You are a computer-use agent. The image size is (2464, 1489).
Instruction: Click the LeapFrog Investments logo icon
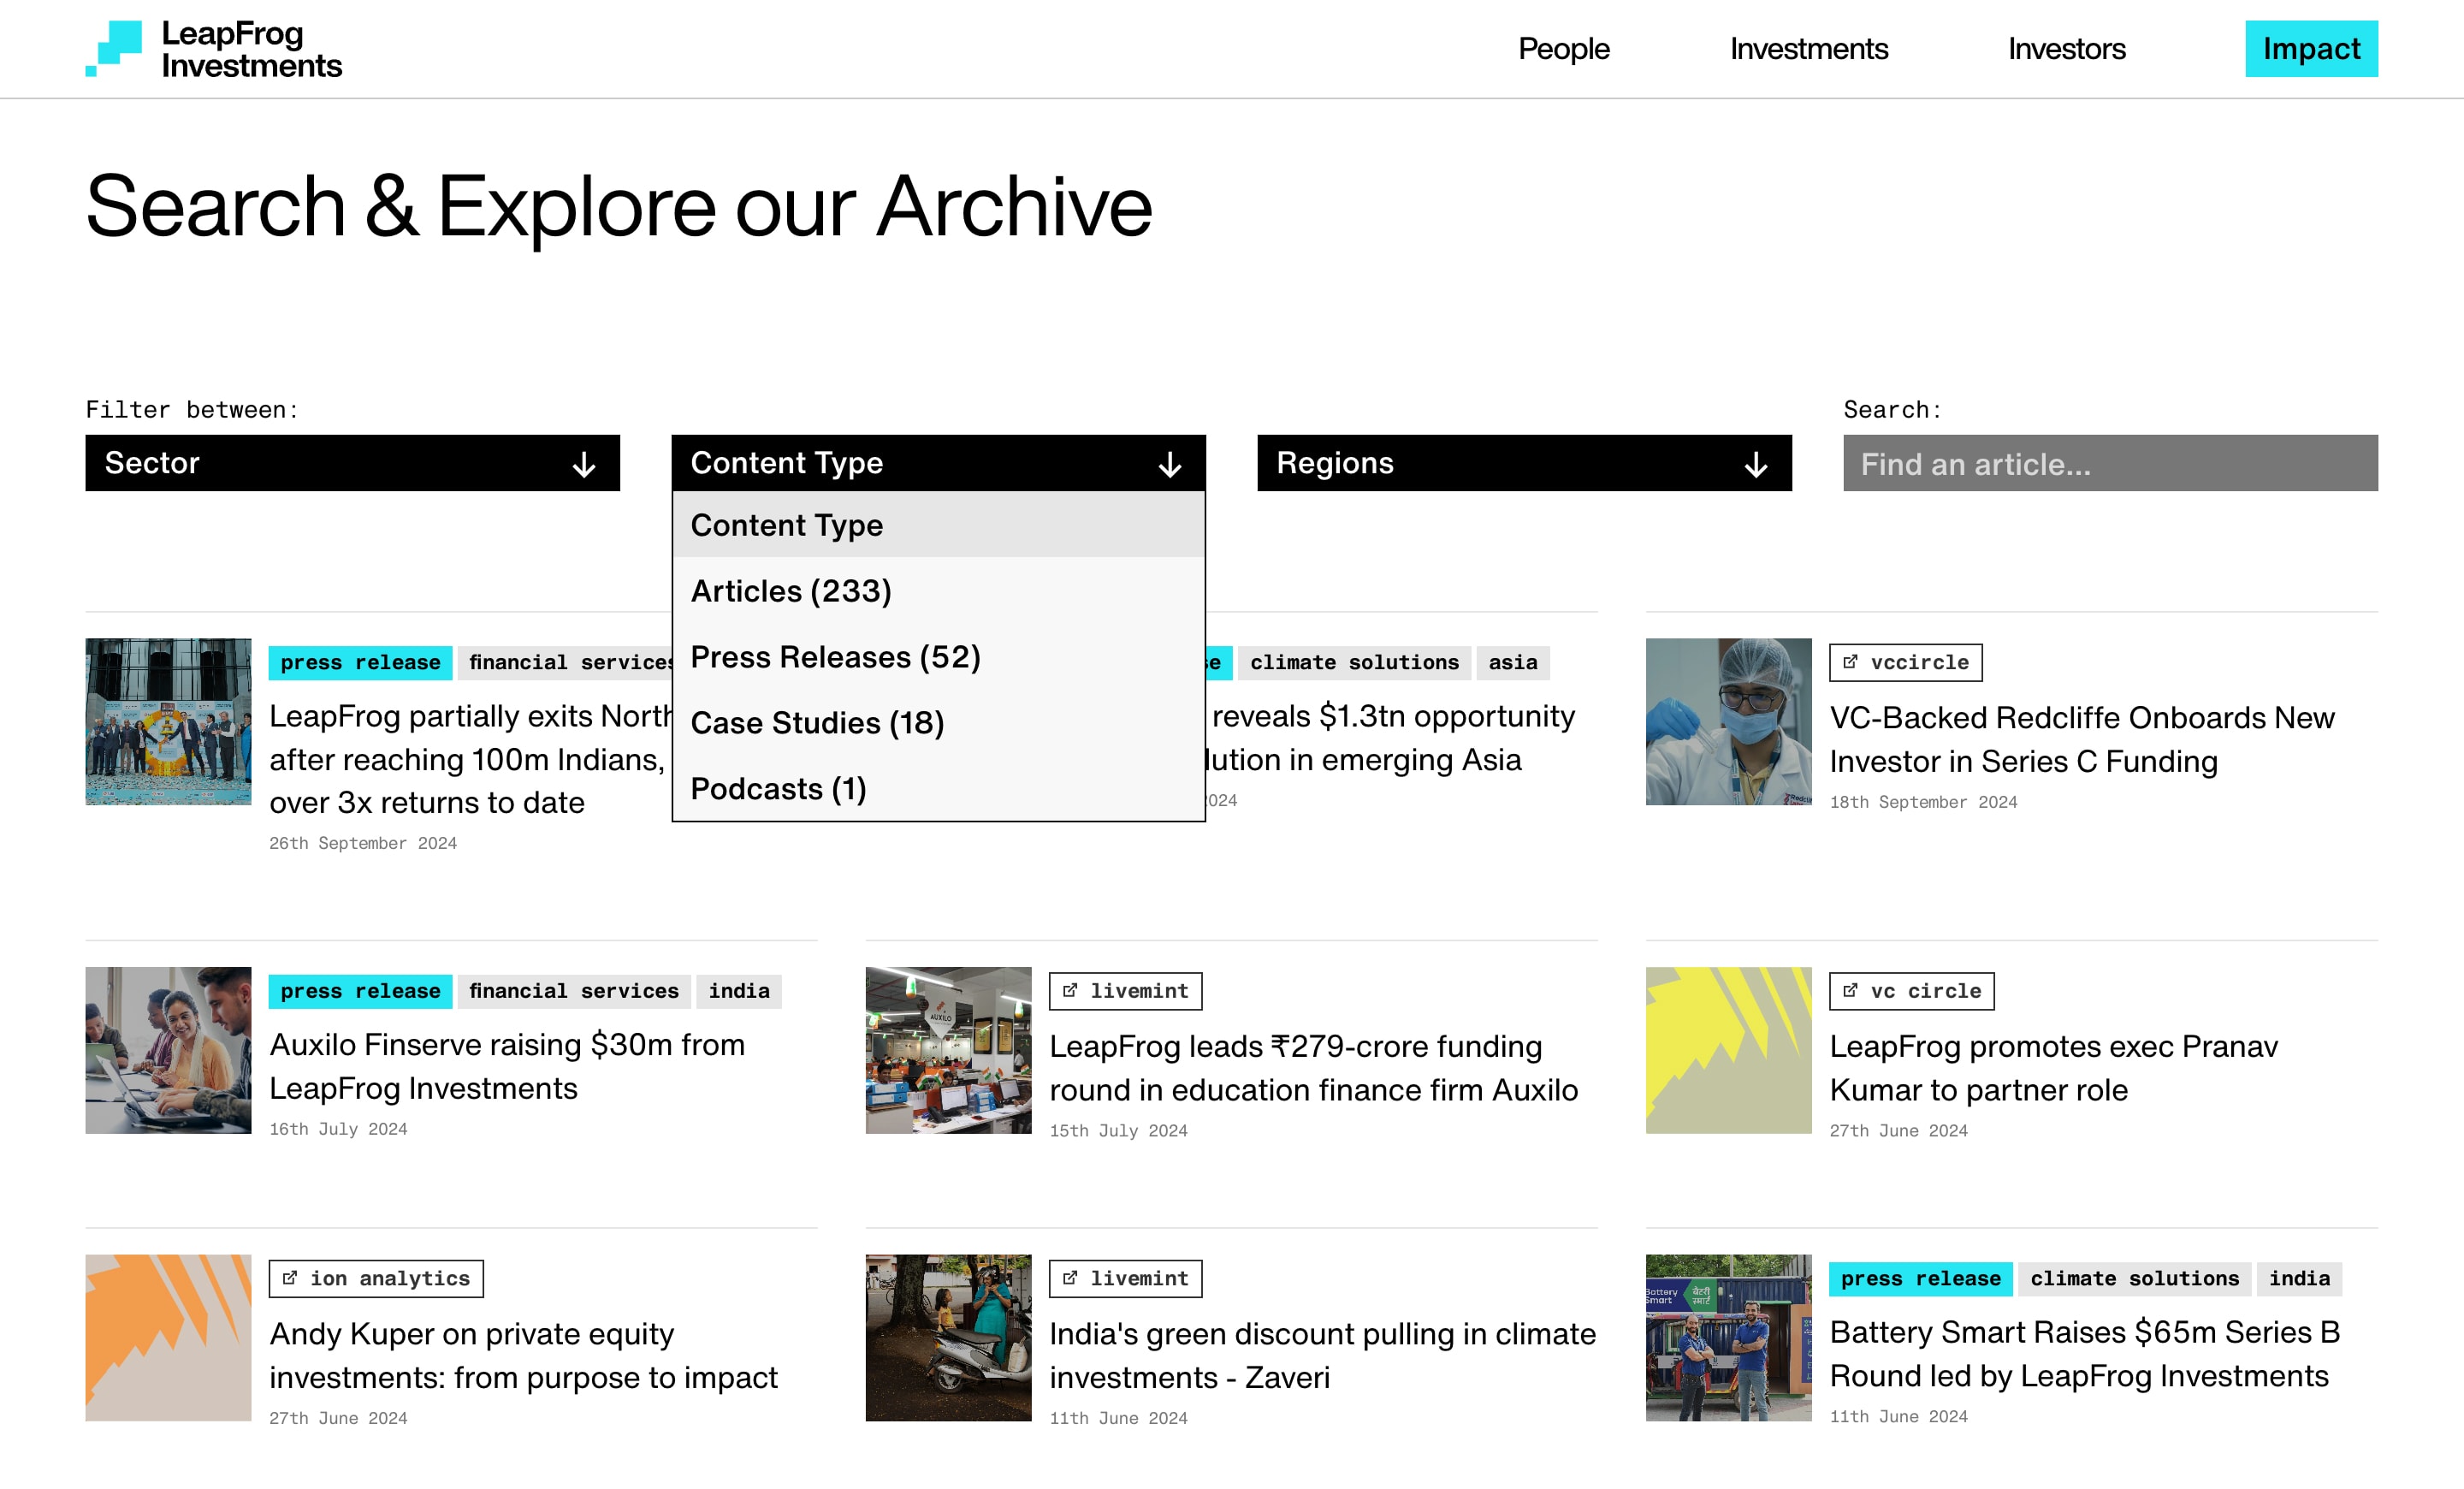click(x=115, y=48)
